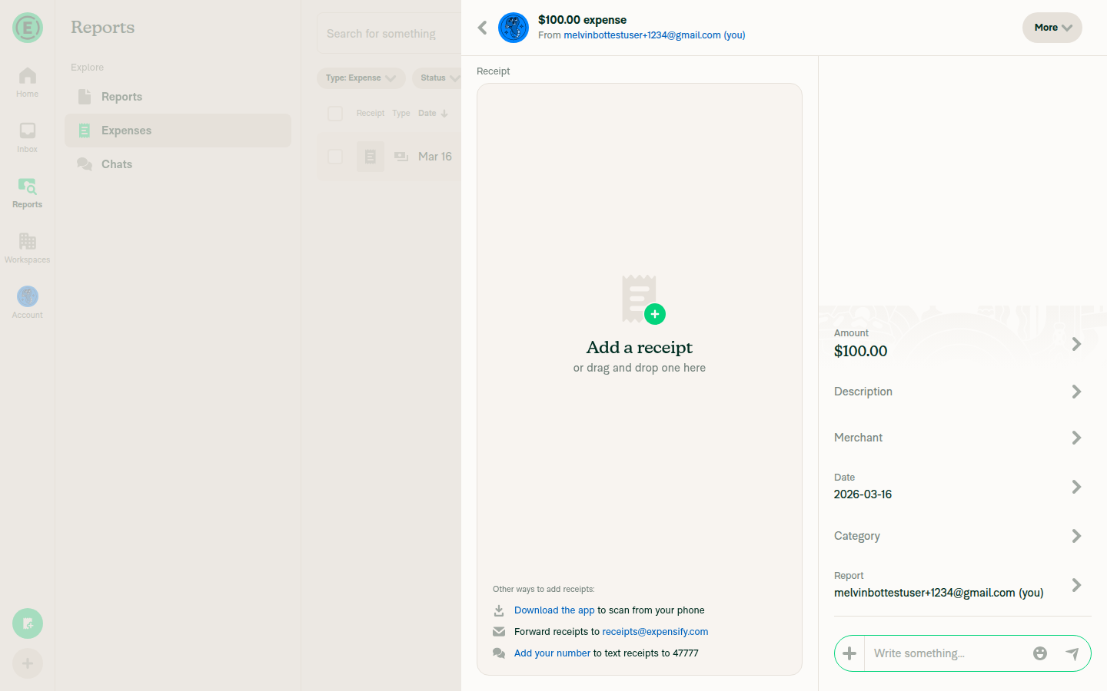This screenshot has height=691, width=1107.
Task: Check the Mar 16 expense row checkbox
Action: coord(335,157)
